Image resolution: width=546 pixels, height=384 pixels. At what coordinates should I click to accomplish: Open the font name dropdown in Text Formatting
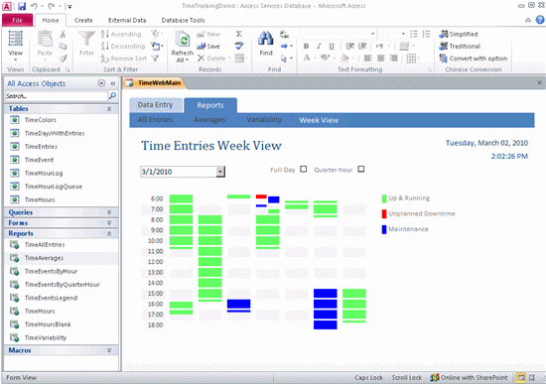[x=372, y=34]
